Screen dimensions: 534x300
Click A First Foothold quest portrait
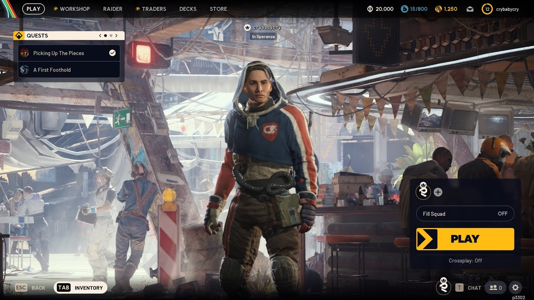click(x=25, y=70)
